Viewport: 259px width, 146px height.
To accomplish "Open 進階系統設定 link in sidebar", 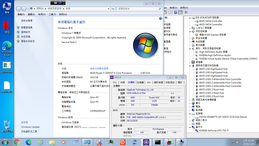I will tap(28, 41).
